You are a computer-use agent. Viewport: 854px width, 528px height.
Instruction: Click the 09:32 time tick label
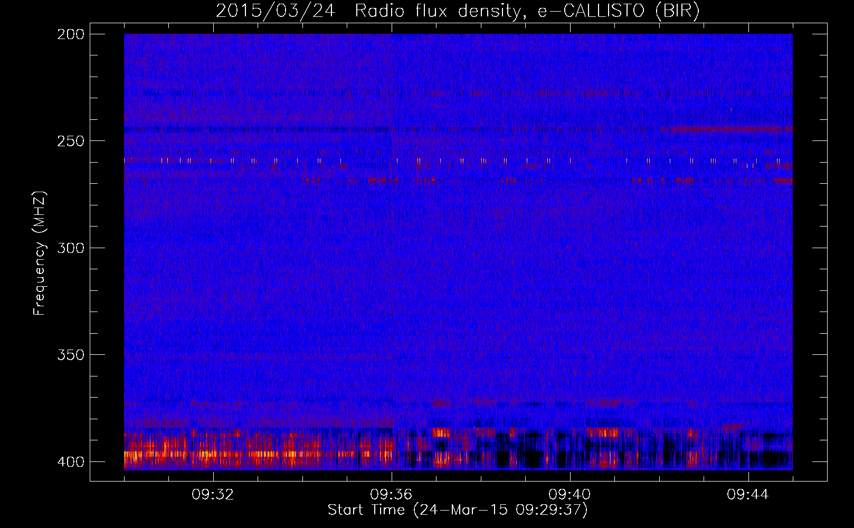(213, 495)
